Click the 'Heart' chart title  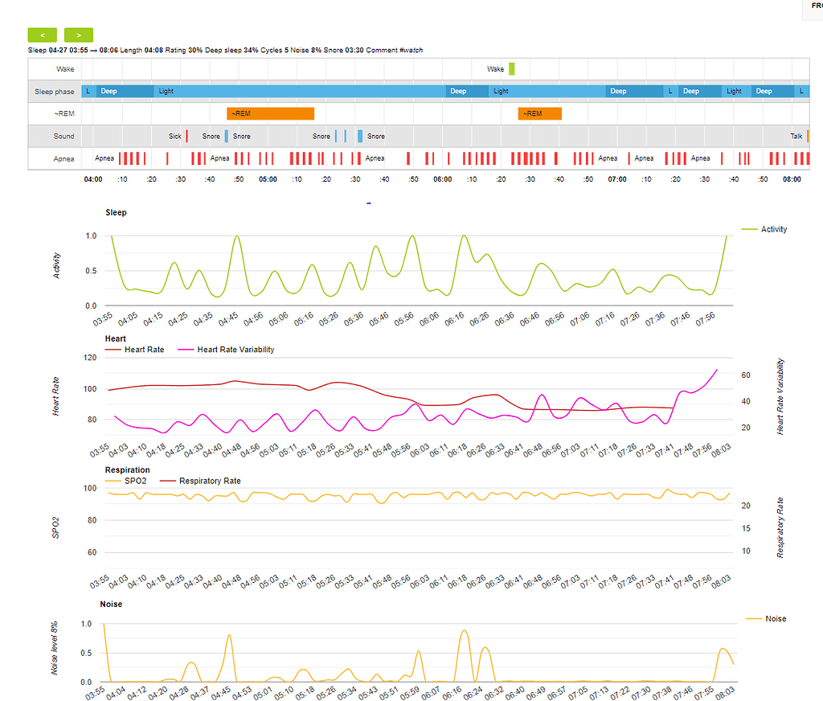pos(116,339)
